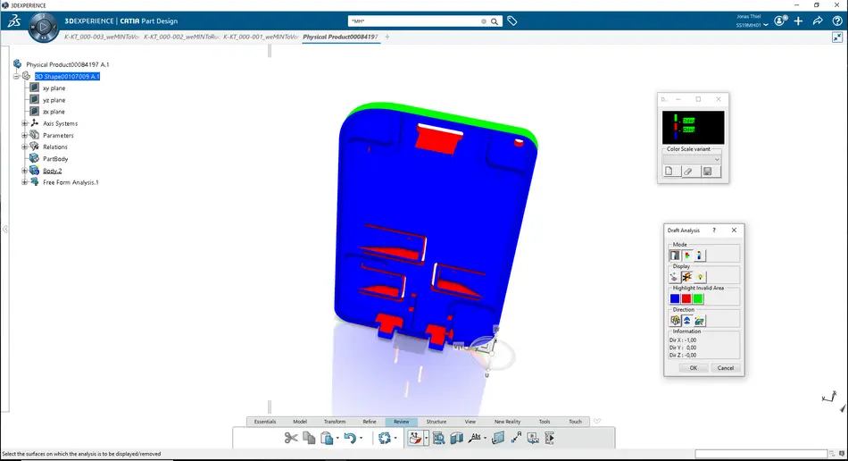848x461 pixels.
Task: Click the eraser icon in color scale window
Action: [x=687, y=172]
